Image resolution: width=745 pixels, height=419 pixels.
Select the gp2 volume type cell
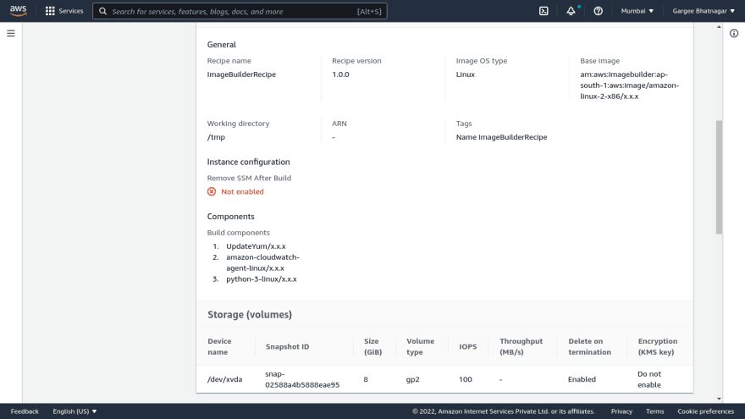(413, 379)
